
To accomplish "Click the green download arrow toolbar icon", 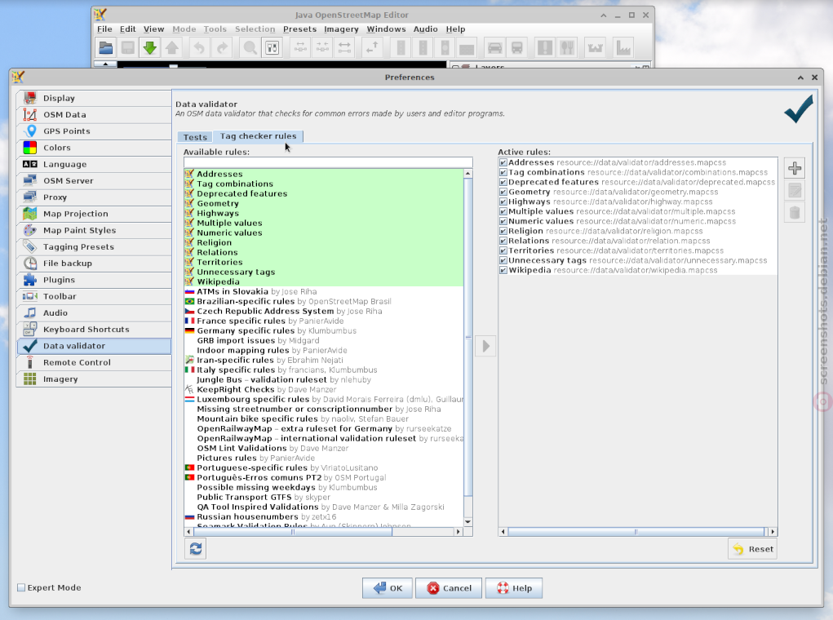I will pyautogui.click(x=150, y=48).
